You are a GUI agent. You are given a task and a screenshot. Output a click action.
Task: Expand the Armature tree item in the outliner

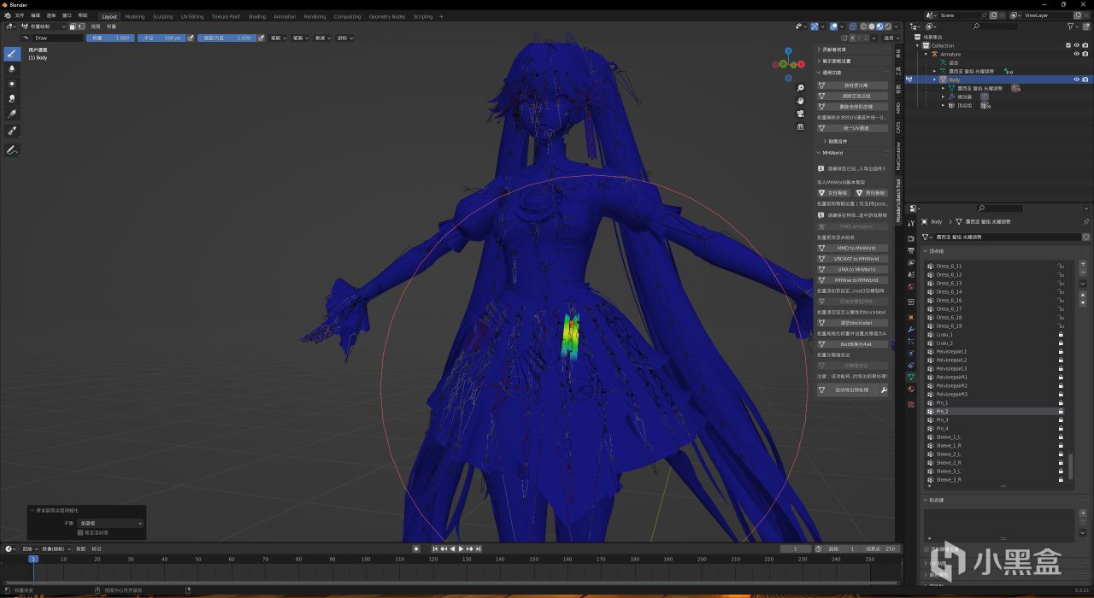click(x=926, y=54)
